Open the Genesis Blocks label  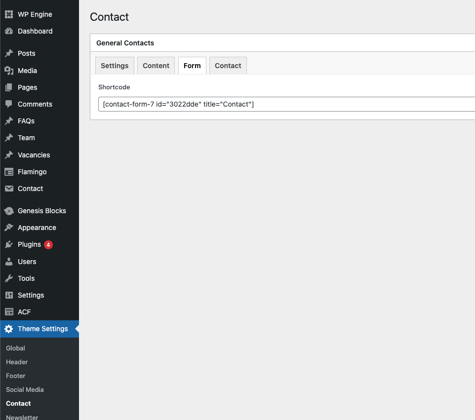(x=42, y=211)
